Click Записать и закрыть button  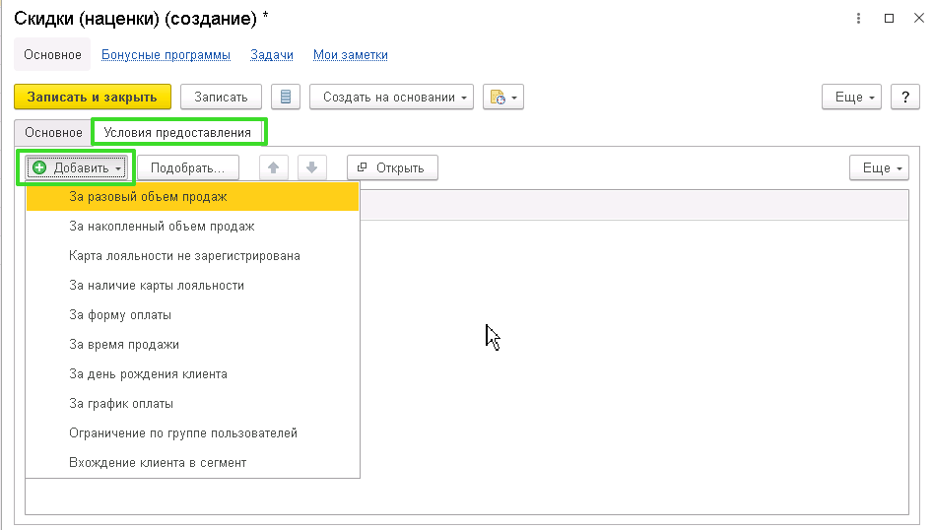tap(93, 97)
